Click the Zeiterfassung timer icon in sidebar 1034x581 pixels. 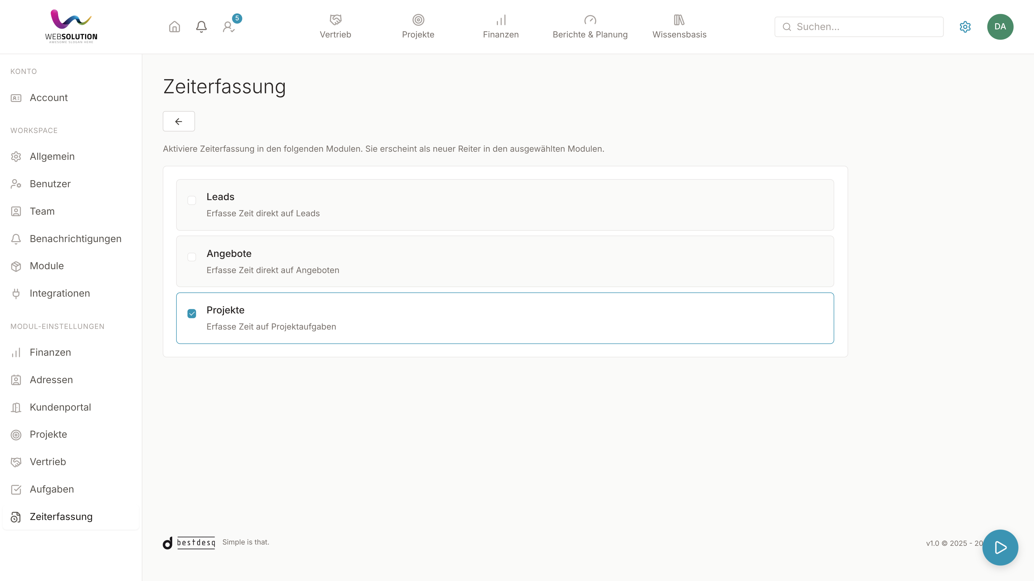click(16, 517)
